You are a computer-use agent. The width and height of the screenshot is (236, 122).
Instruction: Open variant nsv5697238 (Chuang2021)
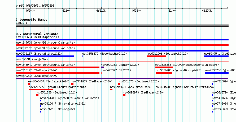coord(58,109)
